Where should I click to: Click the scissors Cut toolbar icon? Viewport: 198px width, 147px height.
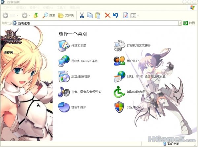[82, 15]
